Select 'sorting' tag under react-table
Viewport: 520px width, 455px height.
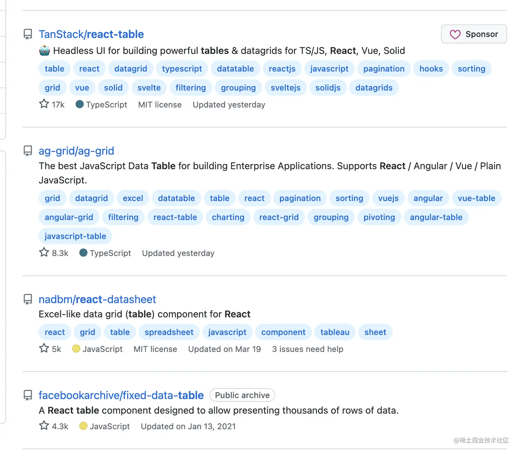471,69
